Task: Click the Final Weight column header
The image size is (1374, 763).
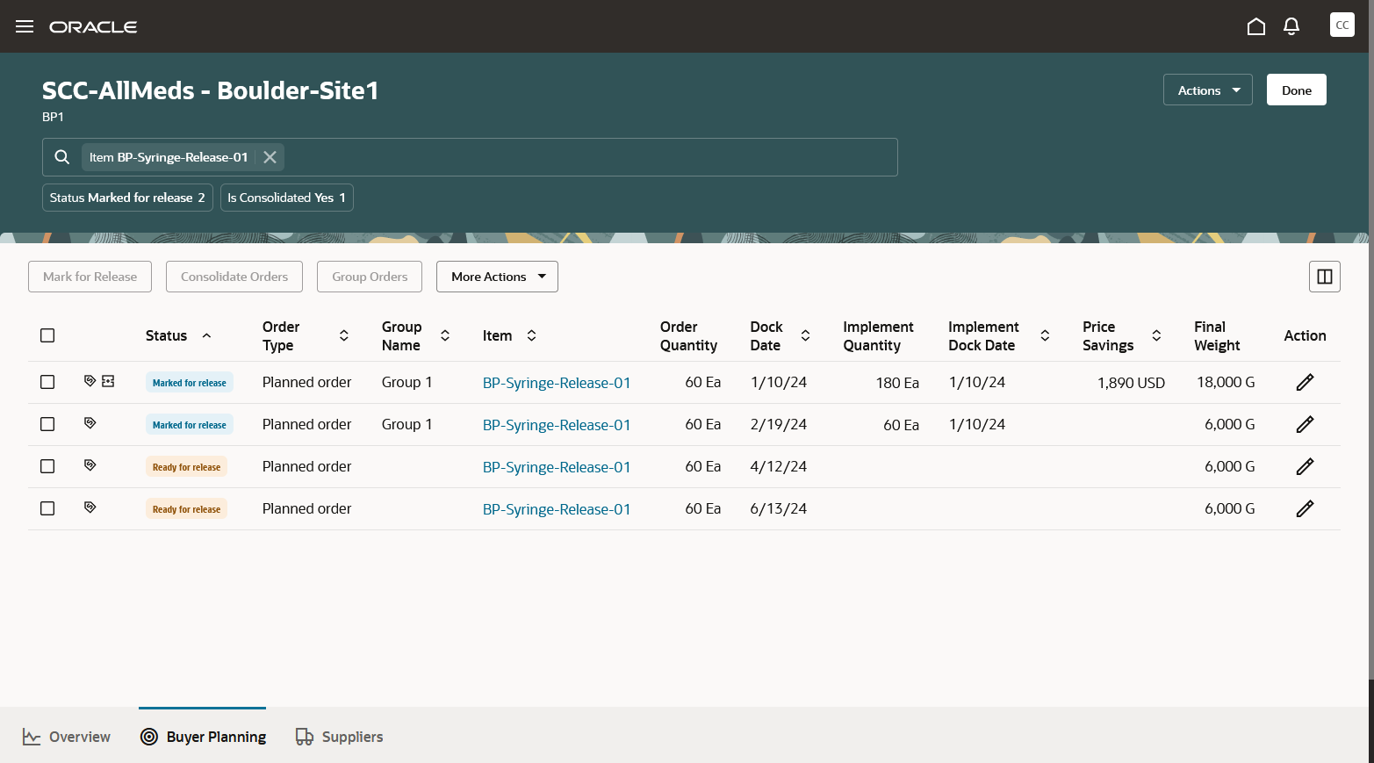Action: point(1217,335)
